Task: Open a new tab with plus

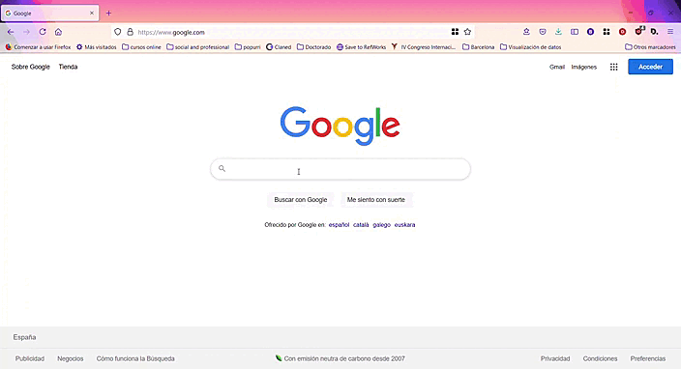Action: tap(108, 13)
